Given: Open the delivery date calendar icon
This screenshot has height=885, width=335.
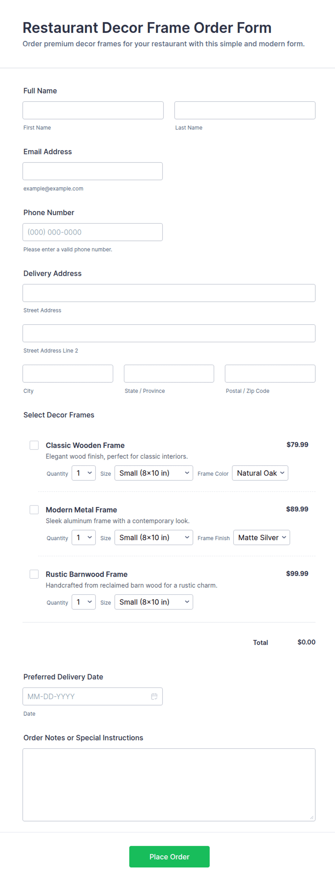Looking at the screenshot, I should (154, 696).
